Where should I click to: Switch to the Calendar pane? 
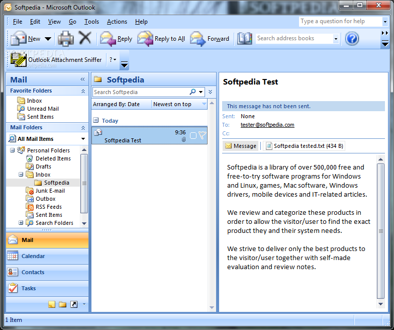[47, 256]
